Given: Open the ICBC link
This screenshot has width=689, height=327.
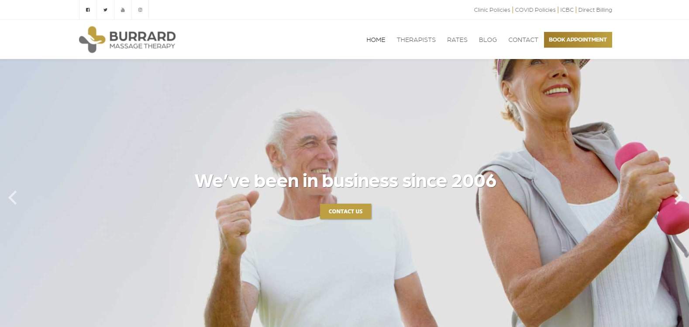Looking at the screenshot, I should tap(567, 10).
